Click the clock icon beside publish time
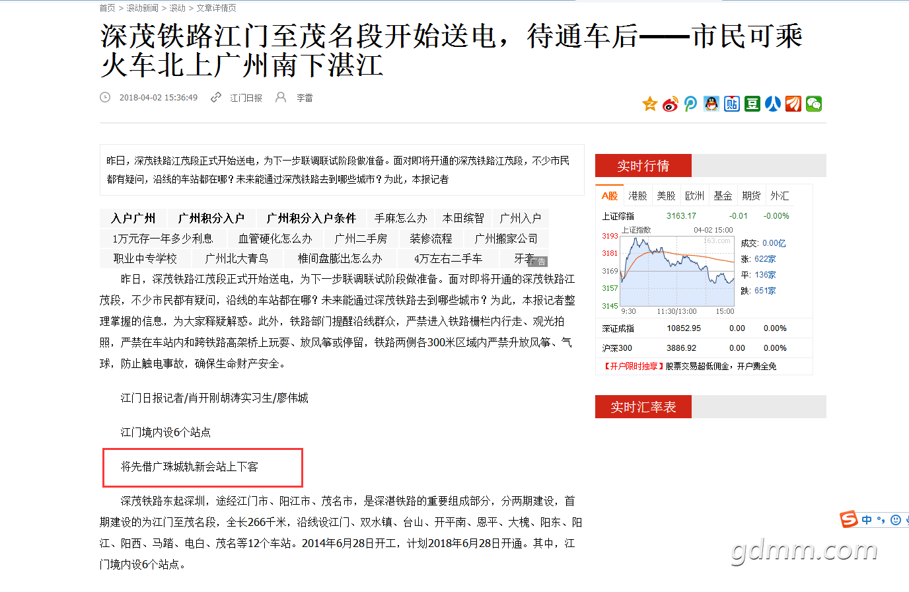The height and width of the screenshot is (592, 909). coord(105,97)
